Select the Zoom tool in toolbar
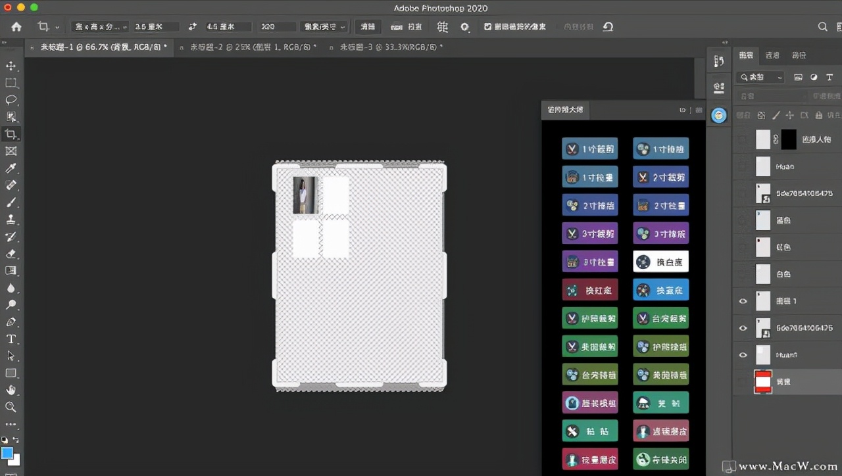842x476 pixels. point(11,407)
